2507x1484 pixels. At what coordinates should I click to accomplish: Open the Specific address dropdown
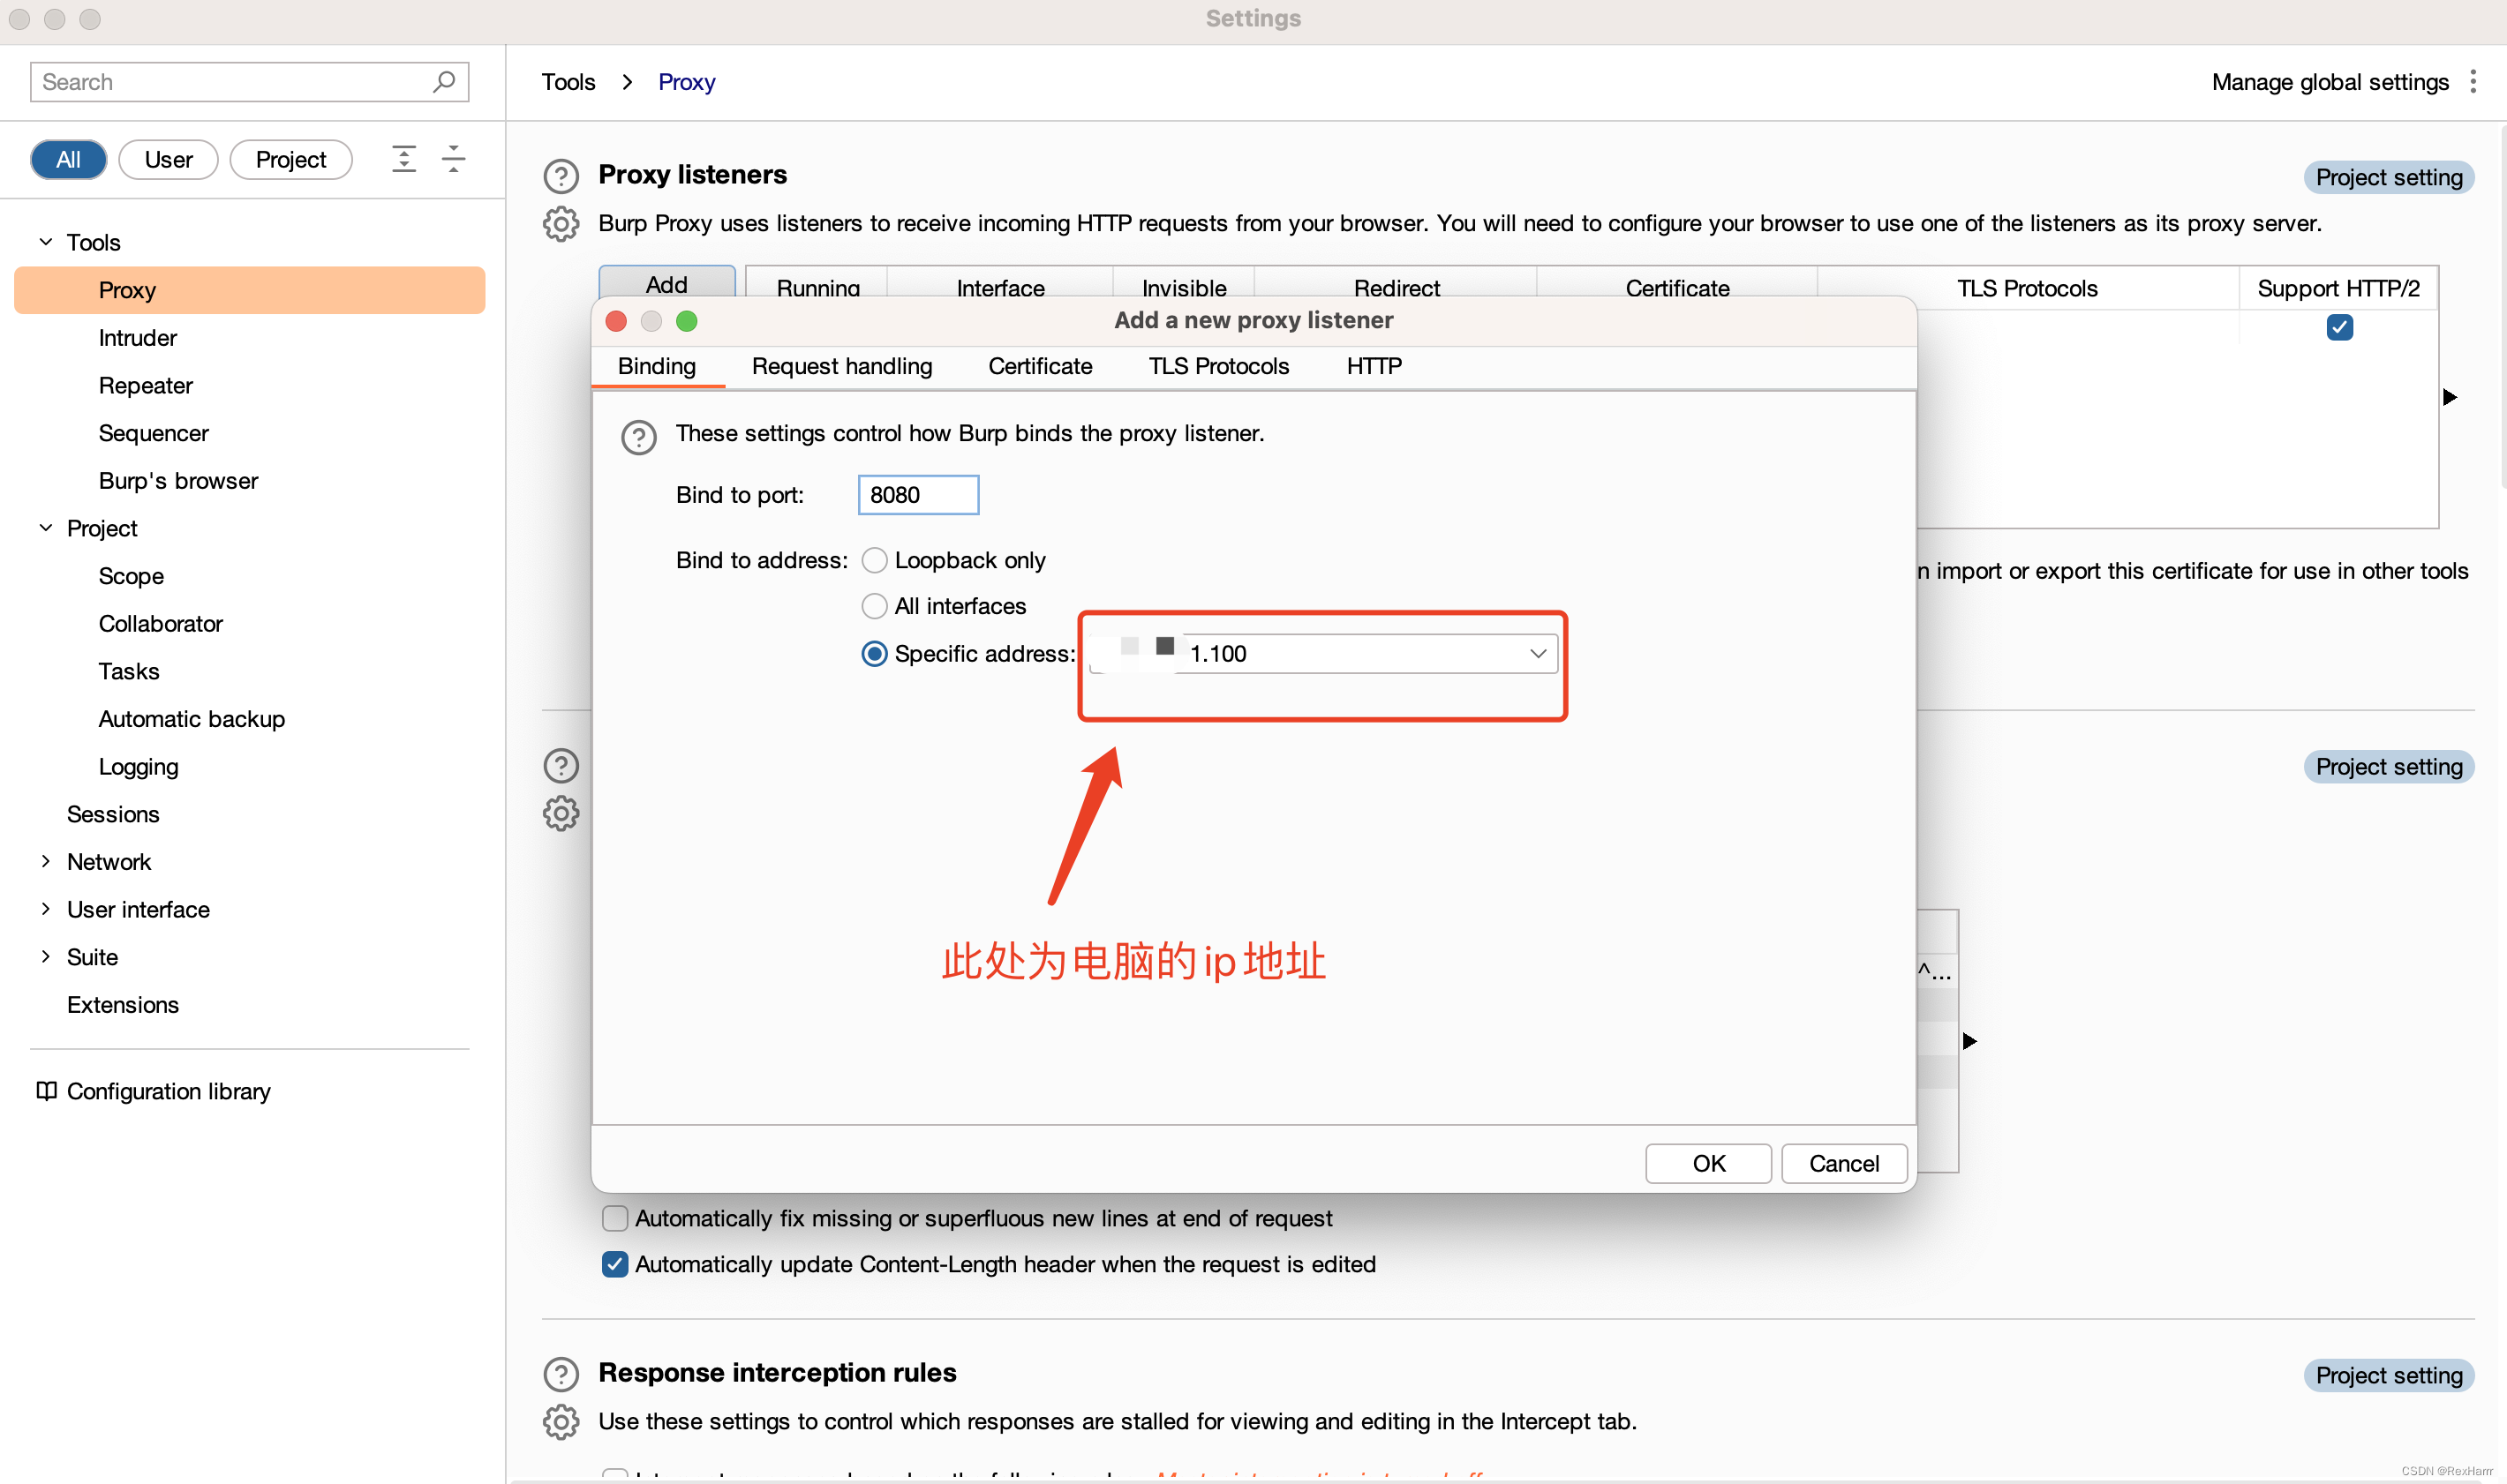pyautogui.click(x=1537, y=654)
